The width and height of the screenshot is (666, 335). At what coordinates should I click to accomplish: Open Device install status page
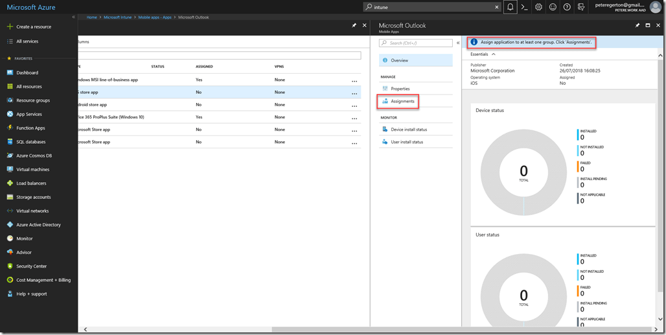tap(408, 130)
